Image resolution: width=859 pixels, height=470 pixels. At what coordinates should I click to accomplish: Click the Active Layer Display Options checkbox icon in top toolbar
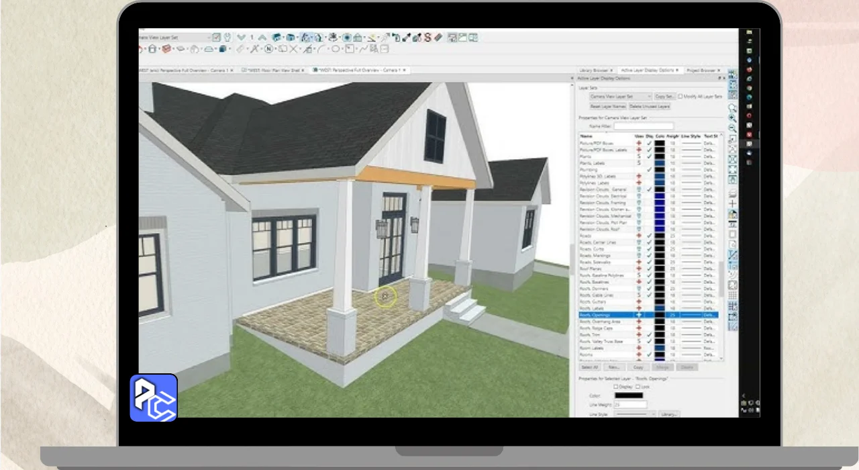pos(217,37)
